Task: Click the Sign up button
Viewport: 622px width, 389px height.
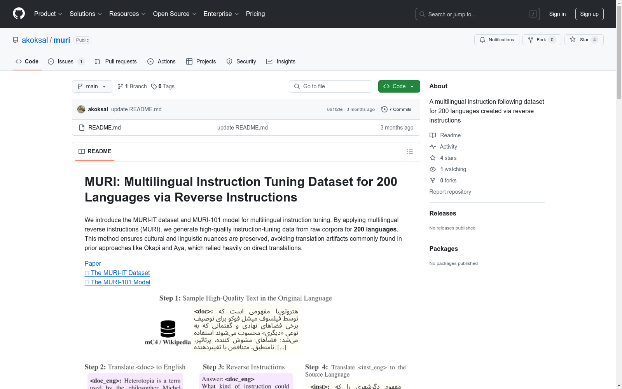Action: tap(589, 14)
